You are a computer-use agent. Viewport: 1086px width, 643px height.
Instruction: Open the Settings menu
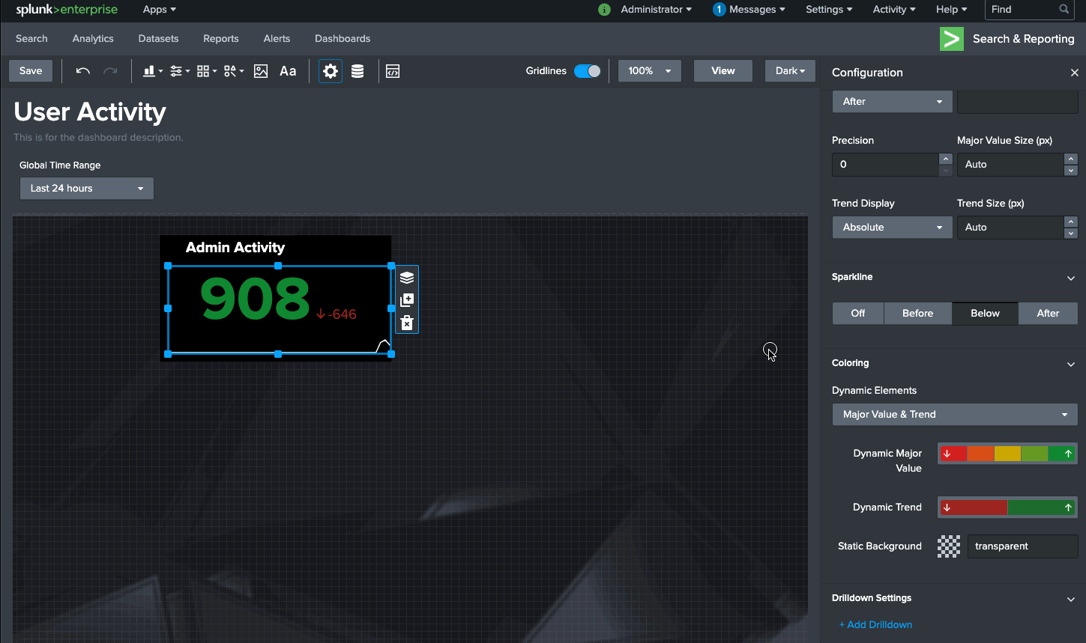(x=828, y=10)
